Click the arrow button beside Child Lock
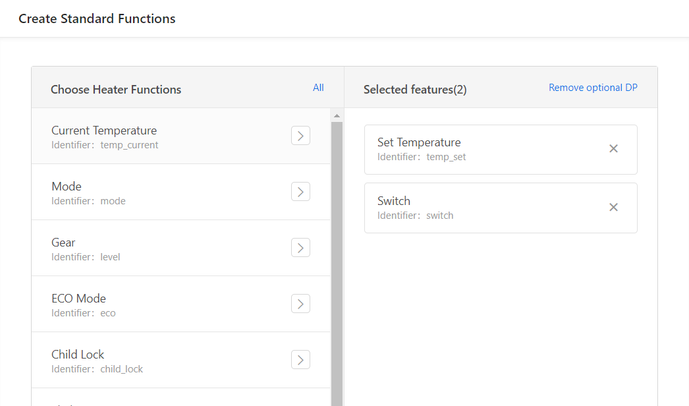 click(300, 360)
